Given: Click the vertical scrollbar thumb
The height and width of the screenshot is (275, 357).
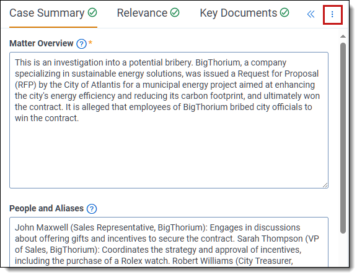Looking at the screenshot, I should click(343, 138).
